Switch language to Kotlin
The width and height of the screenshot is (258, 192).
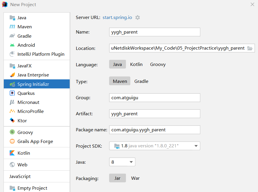click(x=136, y=64)
